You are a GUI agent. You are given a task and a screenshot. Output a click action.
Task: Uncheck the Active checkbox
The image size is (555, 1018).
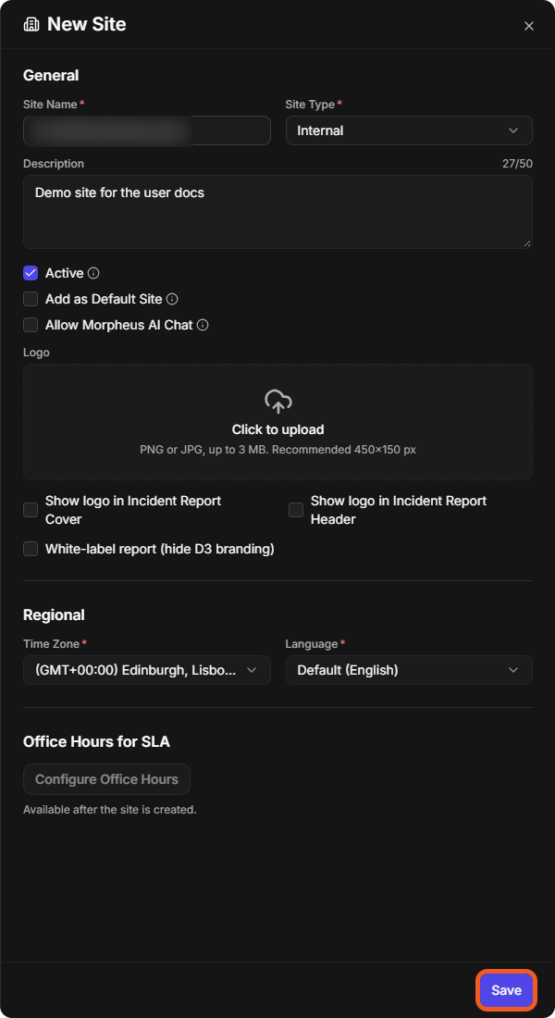point(31,273)
